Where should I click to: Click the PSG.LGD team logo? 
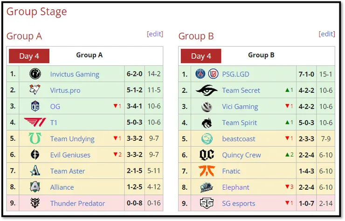207,74
